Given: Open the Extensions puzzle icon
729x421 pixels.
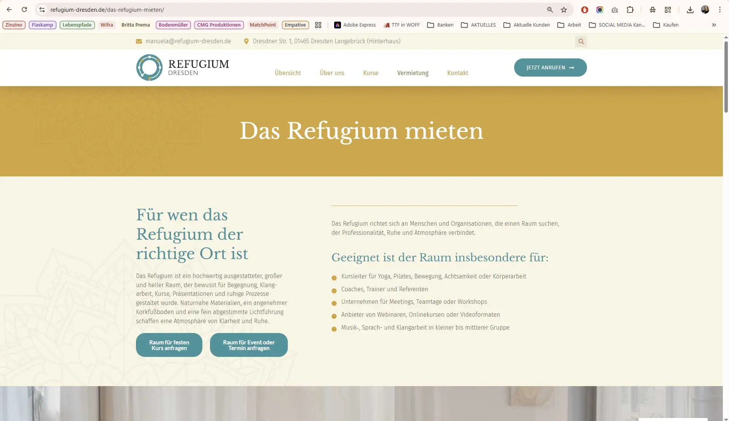Looking at the screenshot, I should coord(630,10).
